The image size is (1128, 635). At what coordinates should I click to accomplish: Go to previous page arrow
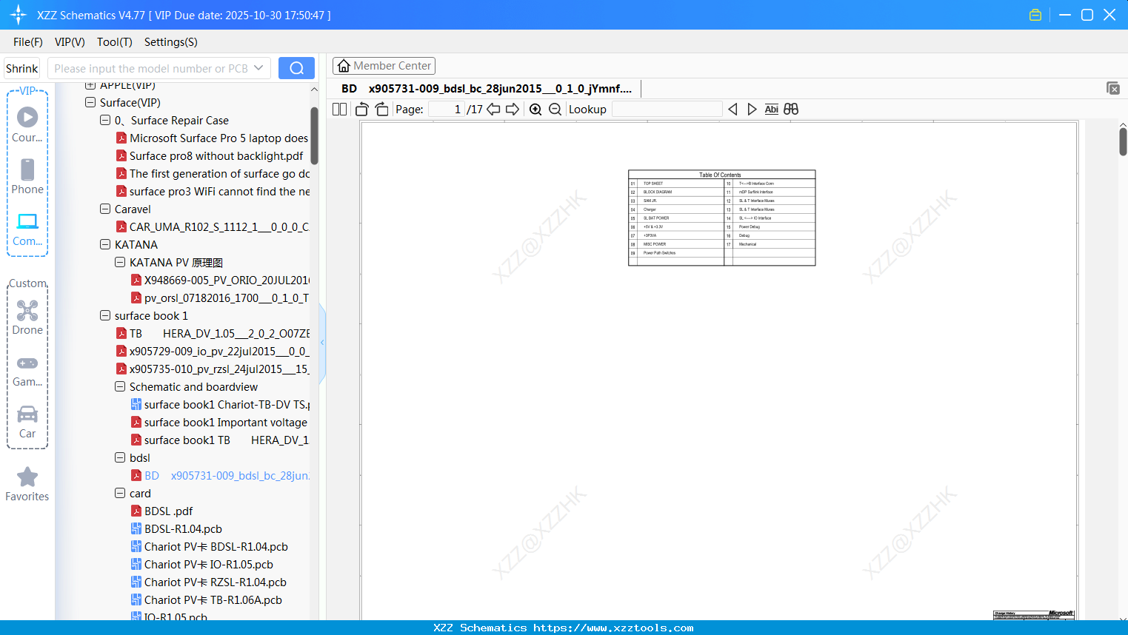(x=493, y=109)
